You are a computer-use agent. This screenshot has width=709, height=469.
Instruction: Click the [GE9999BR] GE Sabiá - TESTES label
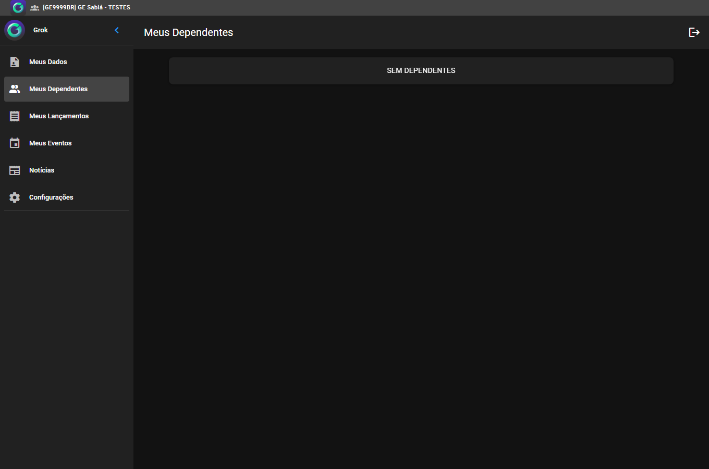point(87,7)
